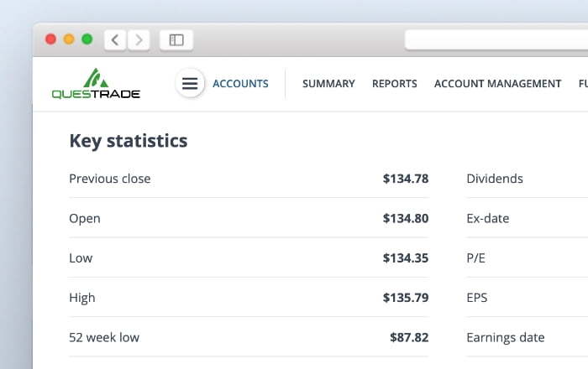The height and width of the screenshot is (369, 588).
Task: Close the window with the red button
Action: [50, 39]
